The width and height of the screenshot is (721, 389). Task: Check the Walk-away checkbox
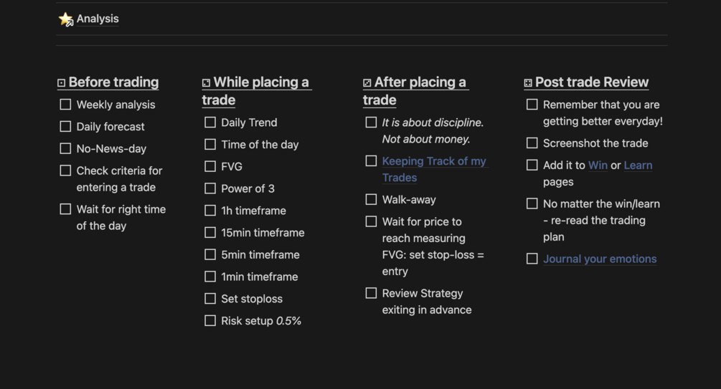pos(371,200)
